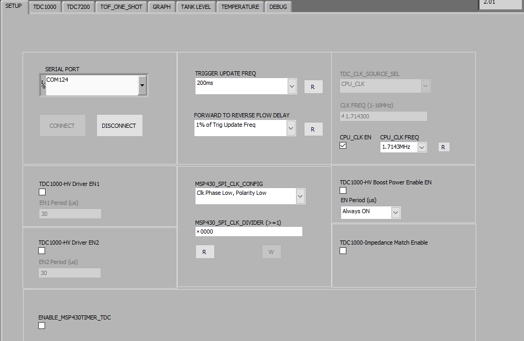
Task: Click R button next to CPU_CLK FREQ
Action: pyautogui.click(x=443, y=147)
